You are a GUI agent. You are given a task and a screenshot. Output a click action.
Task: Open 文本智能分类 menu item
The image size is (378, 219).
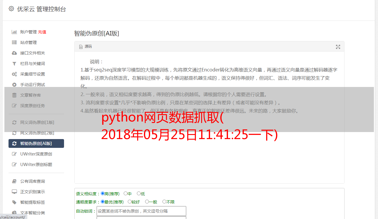33,213
